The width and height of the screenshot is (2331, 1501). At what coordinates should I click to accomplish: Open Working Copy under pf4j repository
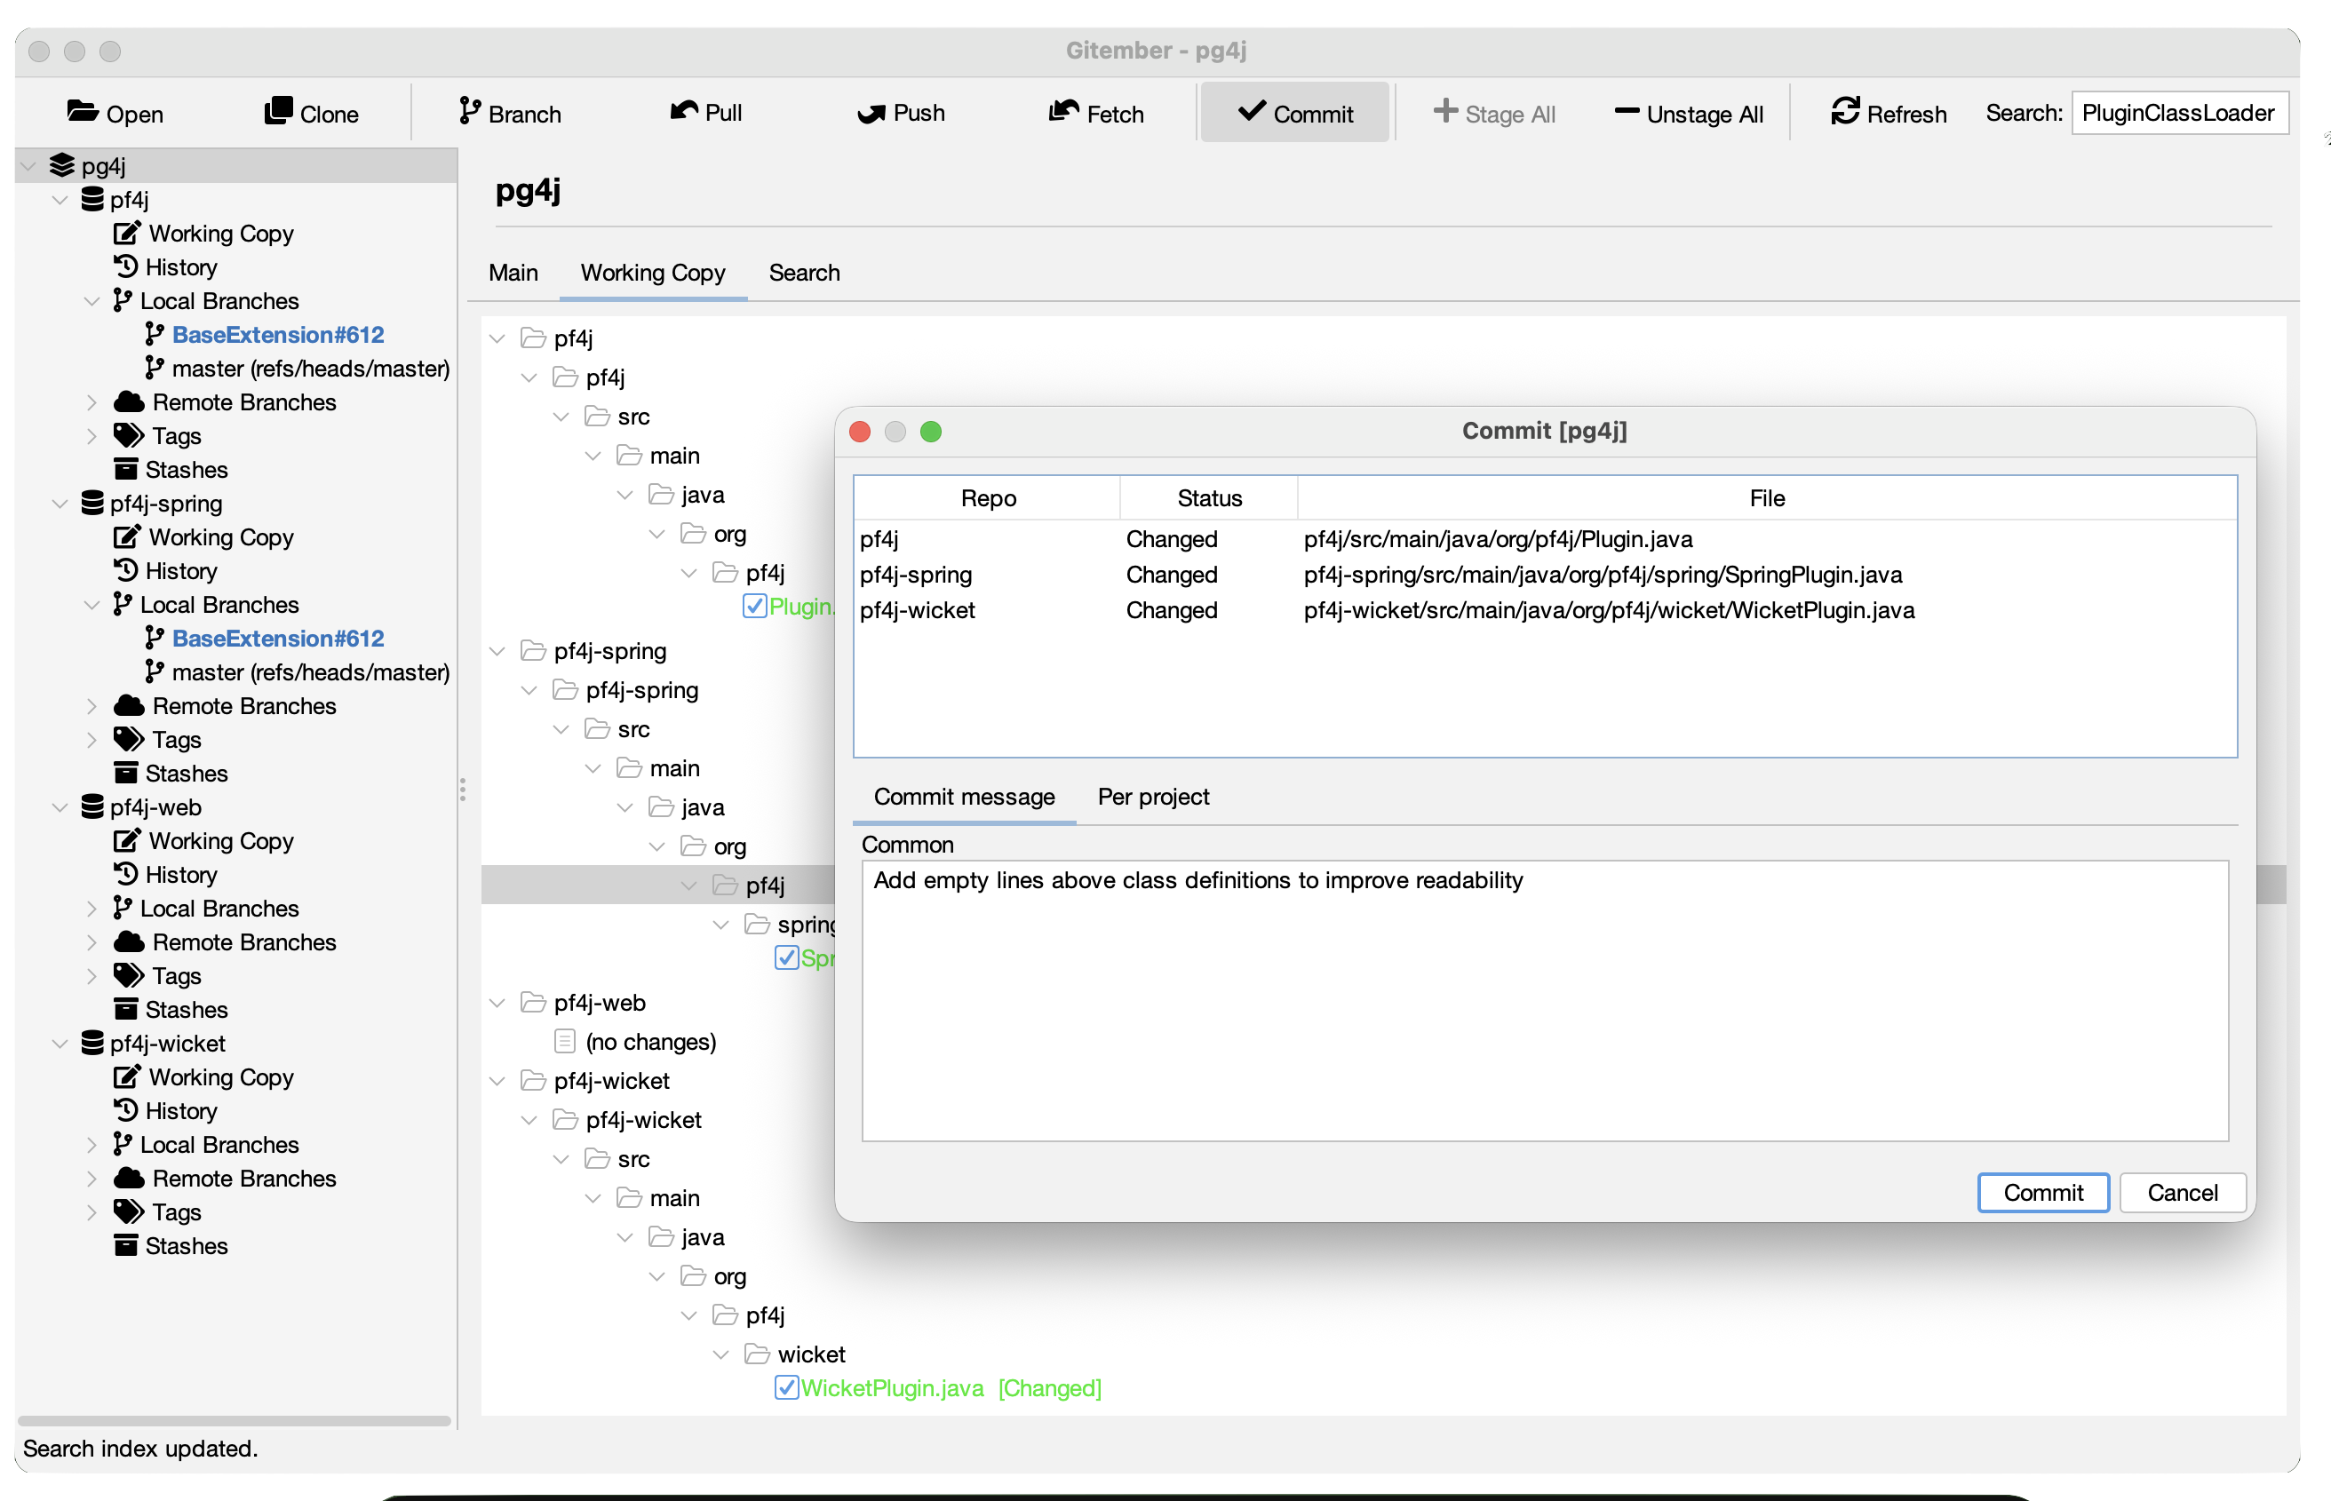203,234
